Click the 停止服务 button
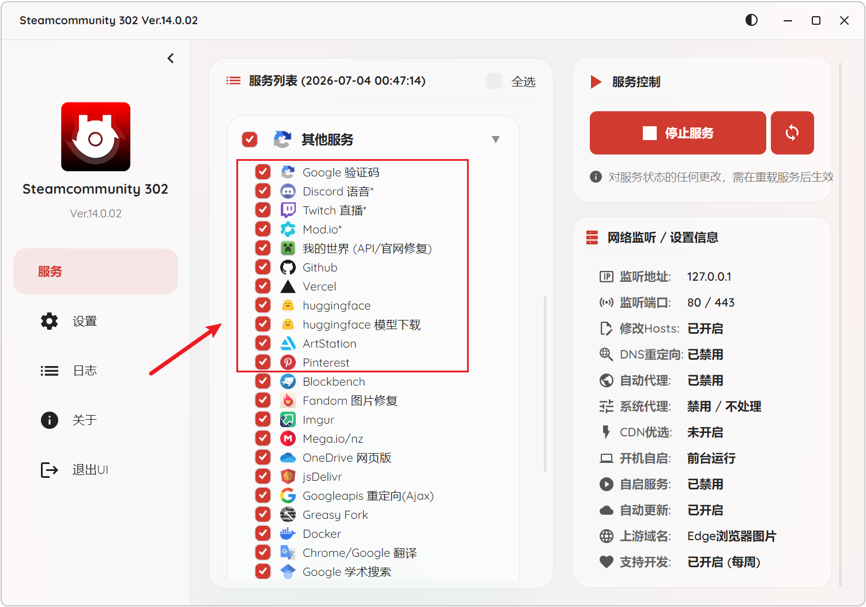 tap(677, 133)
